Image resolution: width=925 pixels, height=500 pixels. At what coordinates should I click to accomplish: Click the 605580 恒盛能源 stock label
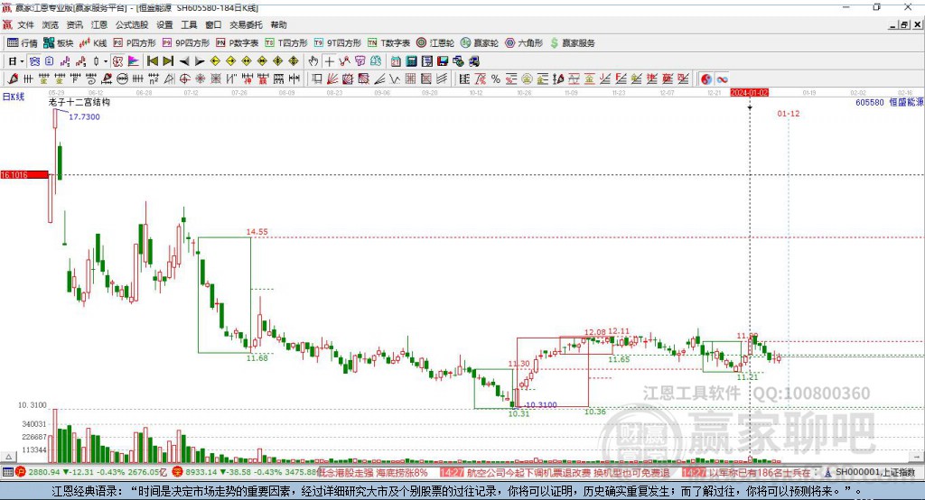[x=890, y=102]
